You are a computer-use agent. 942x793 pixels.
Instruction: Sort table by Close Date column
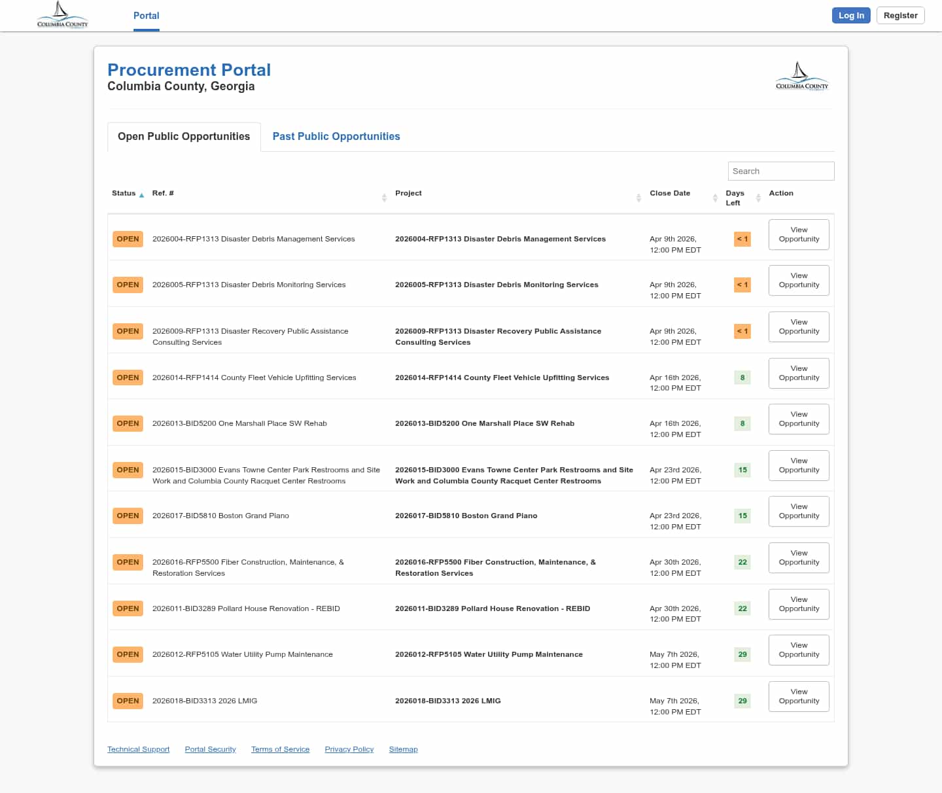[x=715, y=198]
